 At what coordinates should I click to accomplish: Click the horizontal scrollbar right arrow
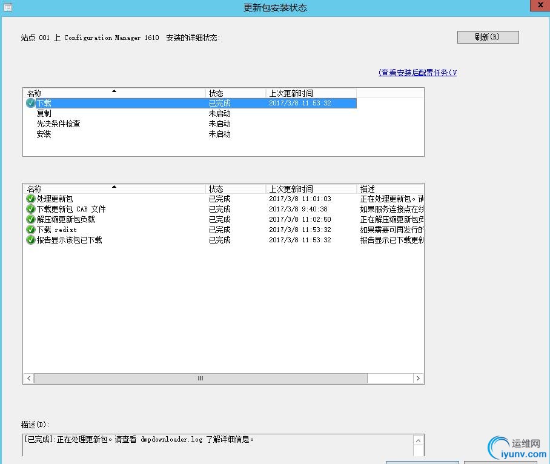[x=418, y=379]
